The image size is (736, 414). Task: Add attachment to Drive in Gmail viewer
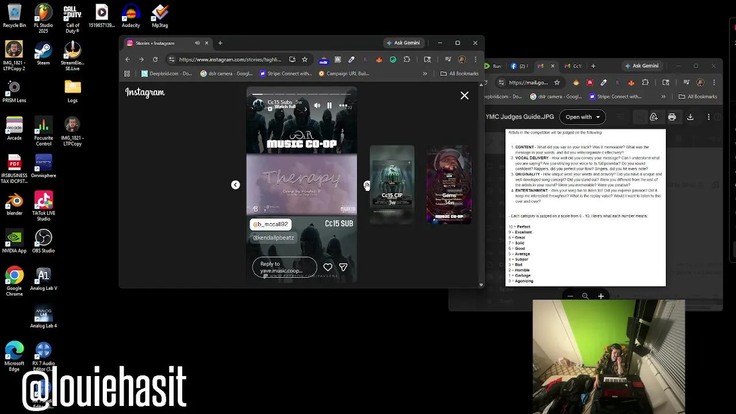tap(654, 117)
